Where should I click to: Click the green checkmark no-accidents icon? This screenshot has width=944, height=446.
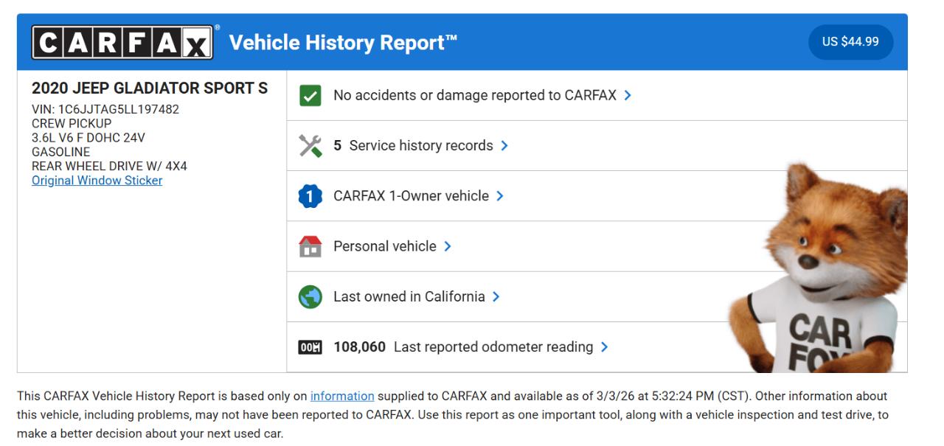pos(310,96)
